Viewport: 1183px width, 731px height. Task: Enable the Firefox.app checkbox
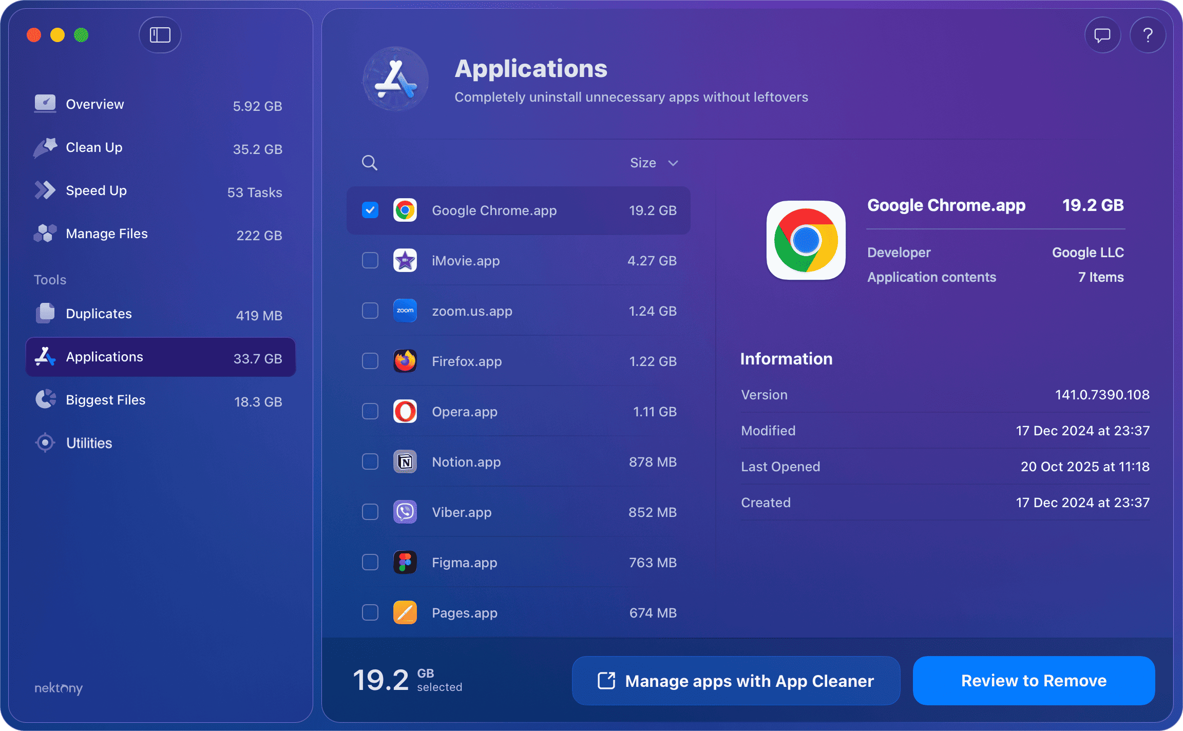(370, 361)
